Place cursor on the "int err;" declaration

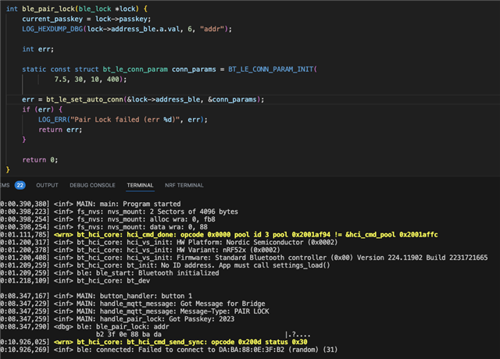click(36, 48)
